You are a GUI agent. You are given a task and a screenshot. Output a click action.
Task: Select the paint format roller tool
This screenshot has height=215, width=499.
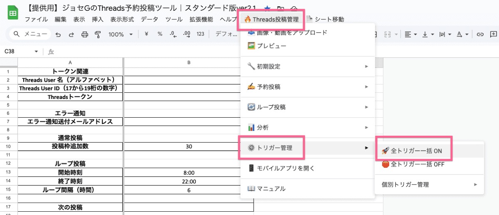98,34
